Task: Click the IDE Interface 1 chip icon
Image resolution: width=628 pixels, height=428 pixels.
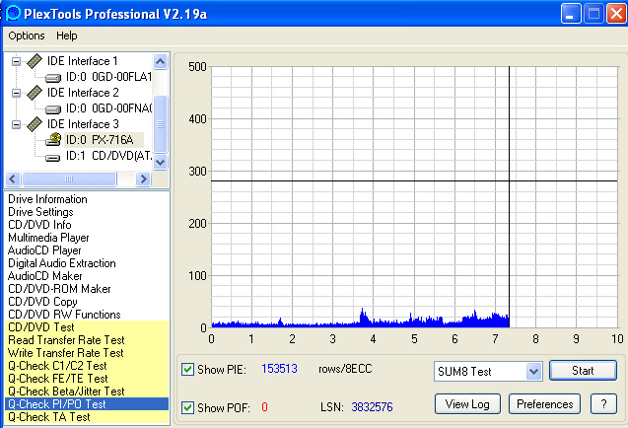Action: pos(35,61)
